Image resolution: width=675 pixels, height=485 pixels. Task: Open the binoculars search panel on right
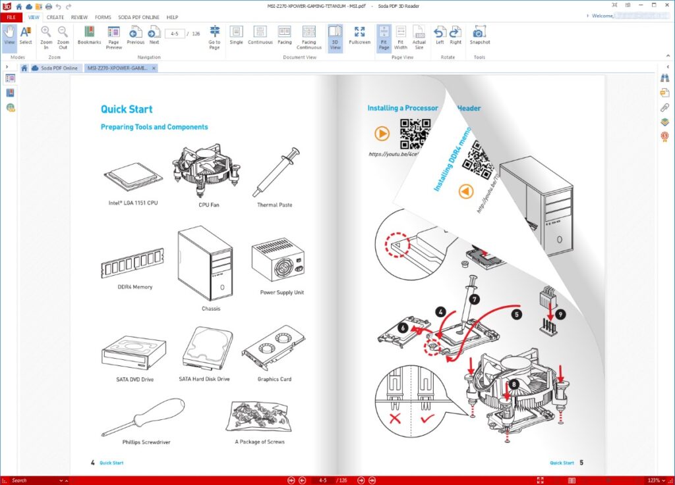(x=665, y=78)
